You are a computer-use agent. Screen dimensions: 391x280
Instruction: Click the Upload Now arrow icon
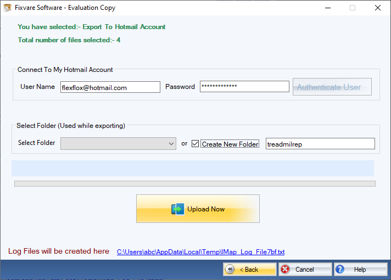[177, 209]
